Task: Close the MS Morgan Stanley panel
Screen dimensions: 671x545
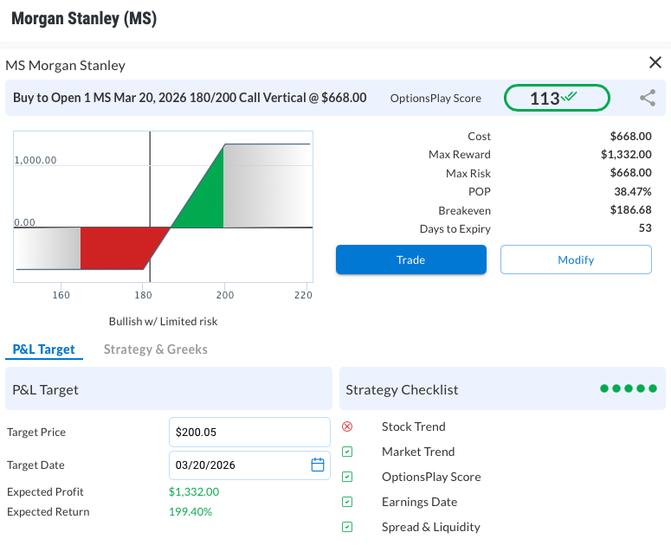Action: (655, 62)
